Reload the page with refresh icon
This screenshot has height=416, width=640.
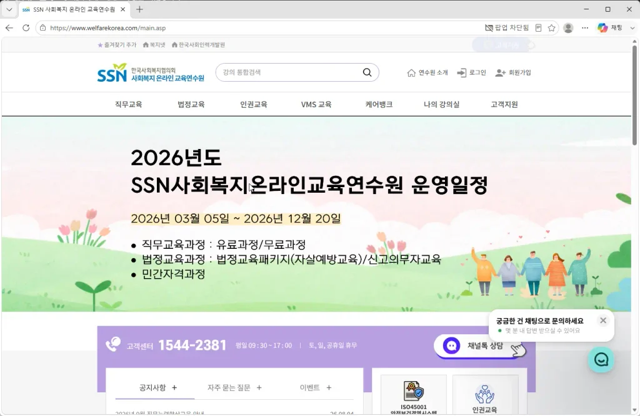point(26,27)
